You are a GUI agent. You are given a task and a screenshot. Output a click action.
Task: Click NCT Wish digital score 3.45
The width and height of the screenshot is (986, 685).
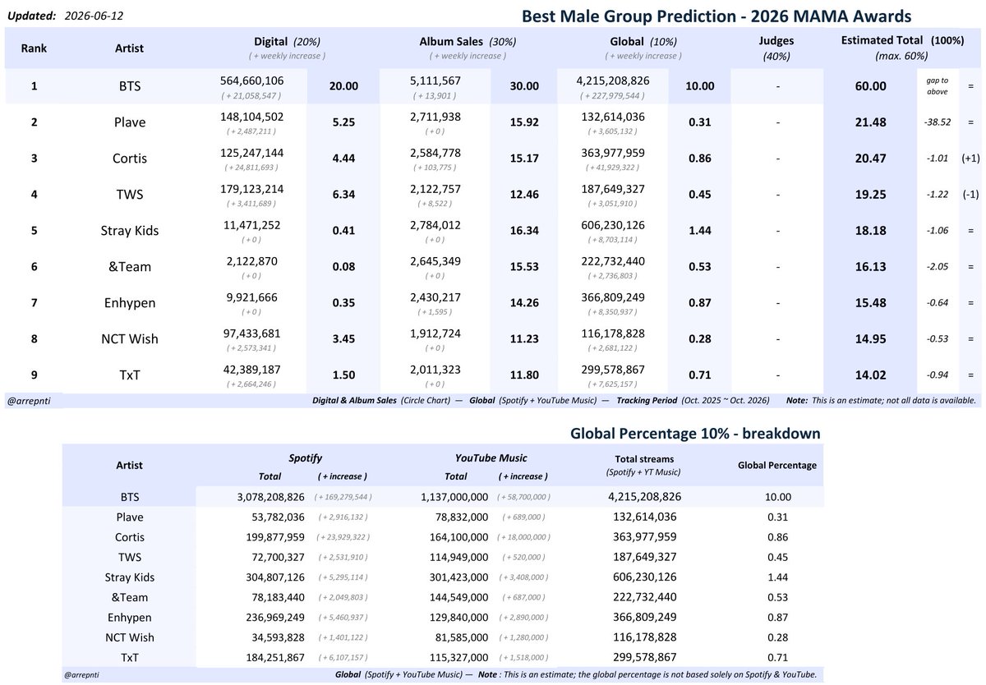click(x=342, y=339)
